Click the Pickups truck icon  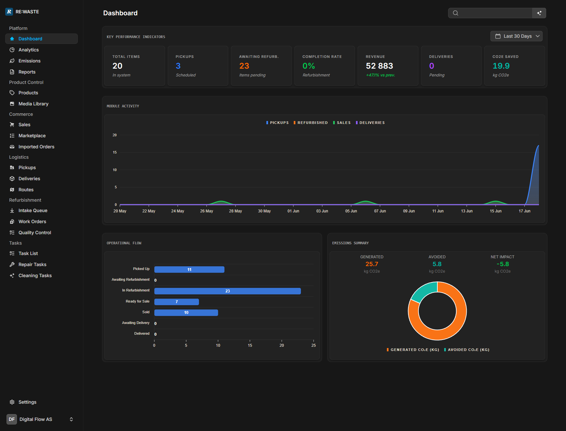[12, 168]
